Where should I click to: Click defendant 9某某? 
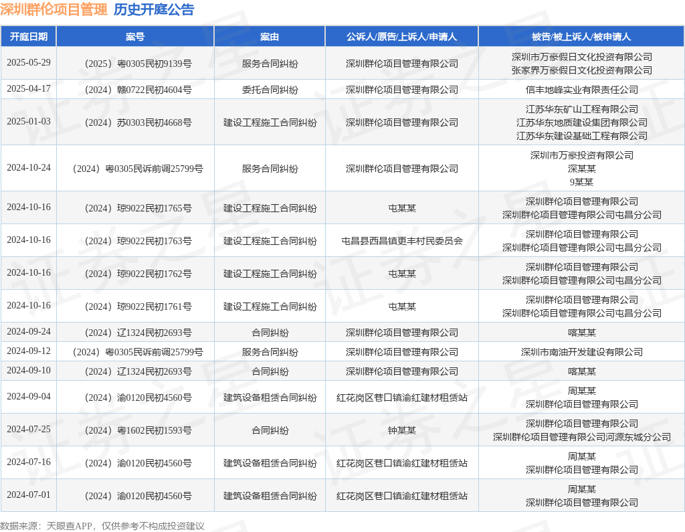pyautogui.click(x=582, y=182)
